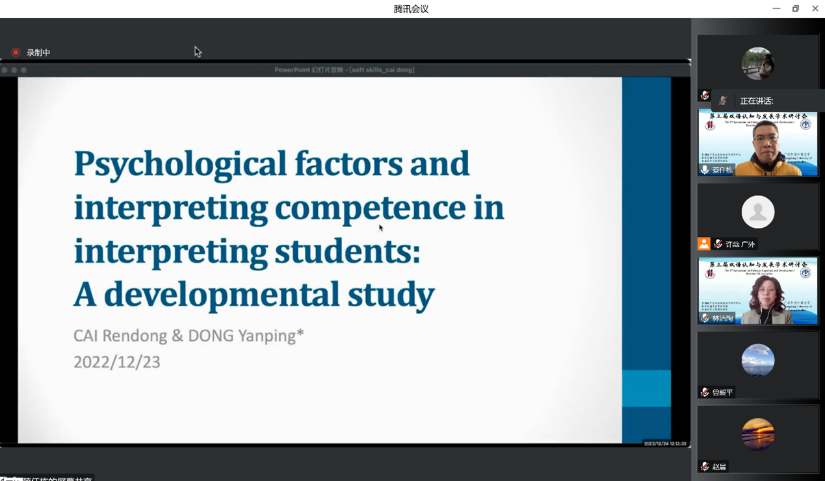Click the 正在讲话 speaking indicator text

click(756, 101)
